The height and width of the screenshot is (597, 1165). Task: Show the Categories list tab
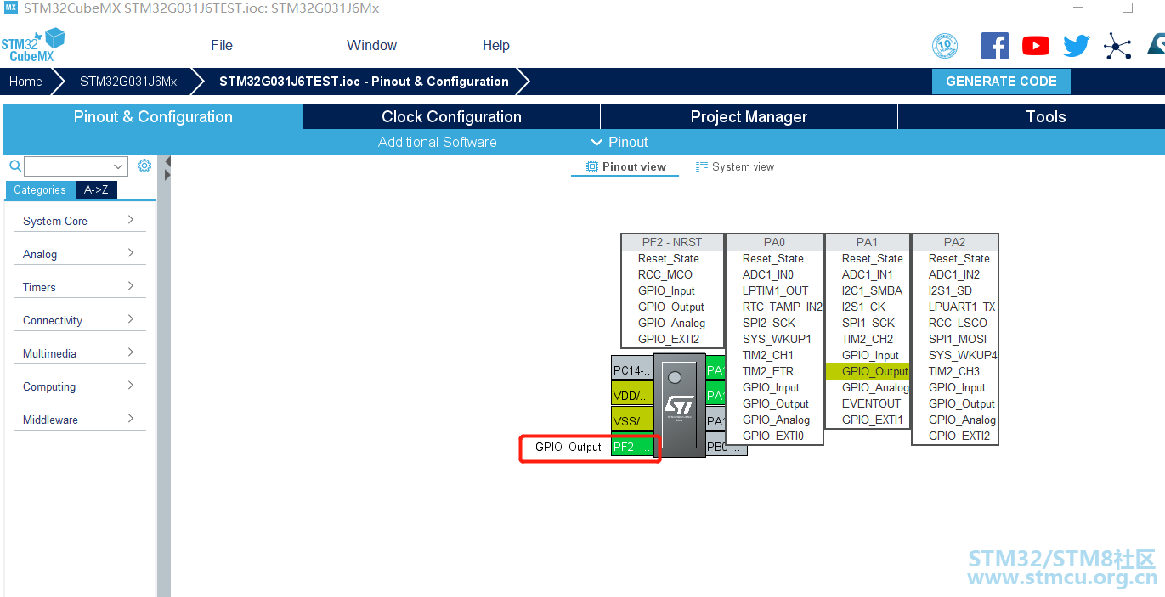coord(40,189)
